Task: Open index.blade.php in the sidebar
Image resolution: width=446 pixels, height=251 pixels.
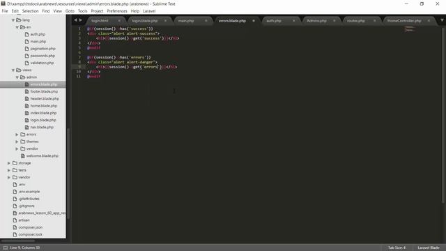Action: (x=43, y=113)
